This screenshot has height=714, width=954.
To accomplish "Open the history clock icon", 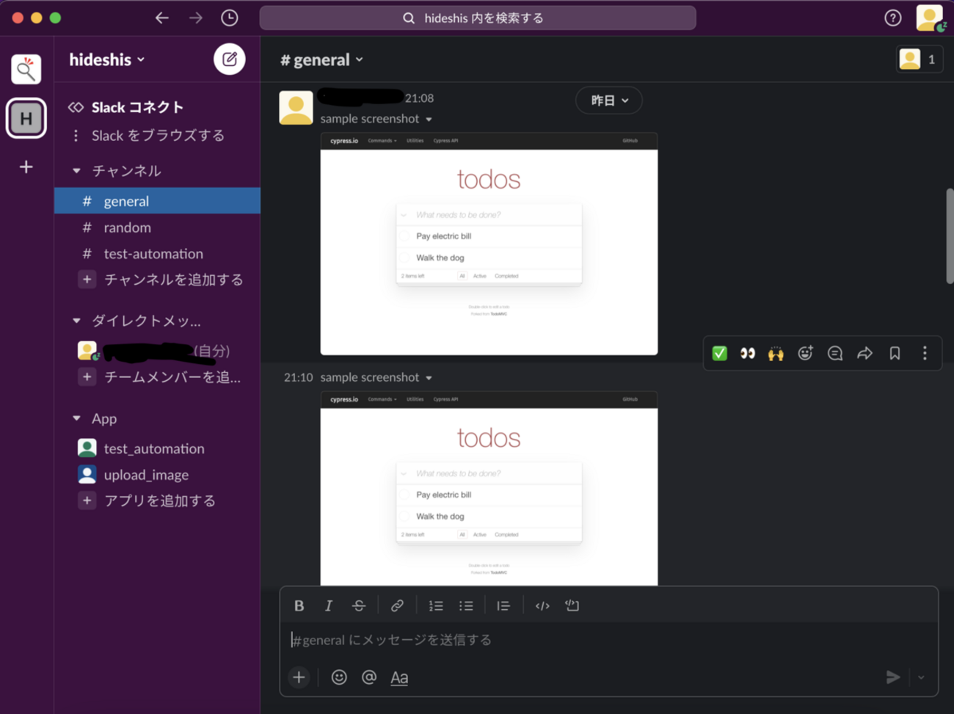I will (230, 18).
